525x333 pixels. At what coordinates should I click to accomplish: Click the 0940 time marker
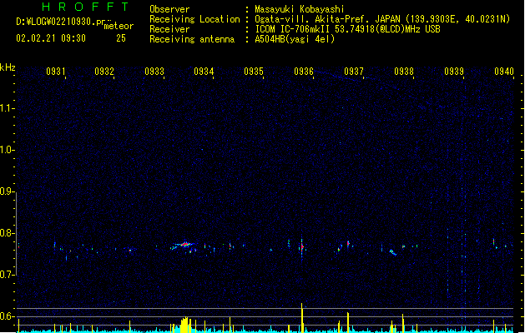coord(504,71)
